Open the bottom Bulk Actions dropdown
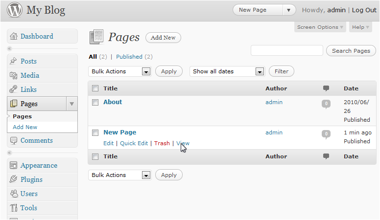 click(x=120, y=175)
